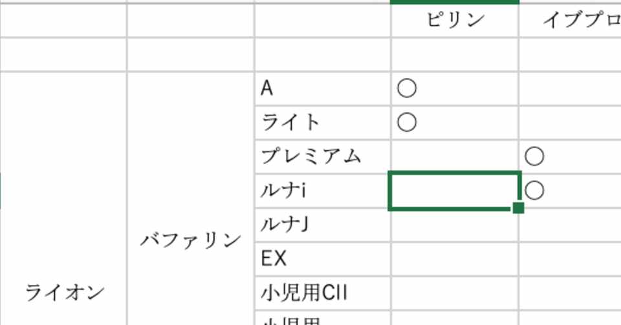Click the cell labeled A
Viewport: 621px width, 325px height.
(x=322, y=89)
